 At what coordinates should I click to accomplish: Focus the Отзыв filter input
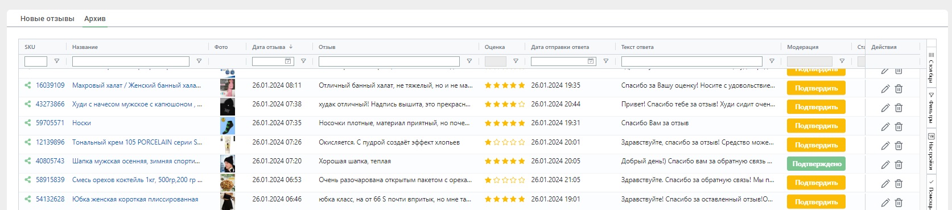[389, 61]
